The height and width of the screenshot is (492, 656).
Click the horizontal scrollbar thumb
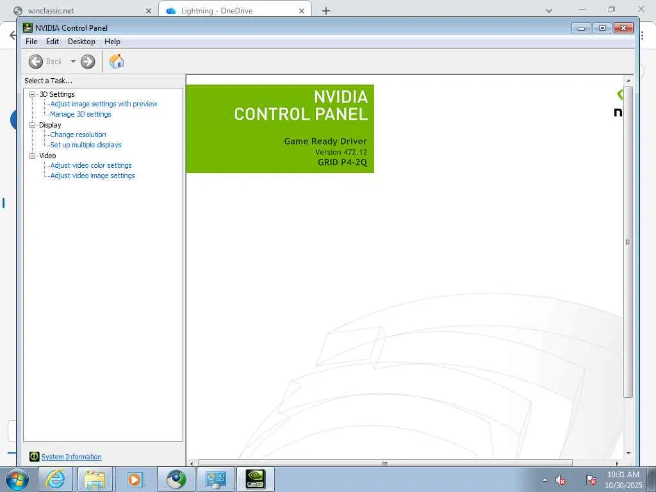tap(384, 463)
